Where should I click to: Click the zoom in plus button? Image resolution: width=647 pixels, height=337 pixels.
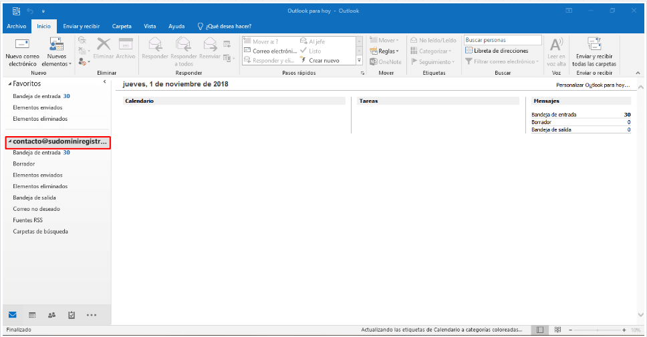tap(624, 330)
